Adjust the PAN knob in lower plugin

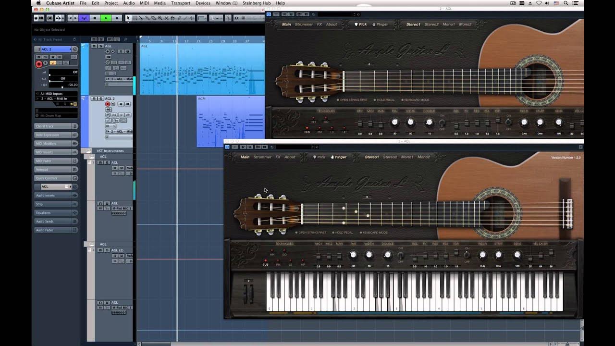[x=353, y=255]
